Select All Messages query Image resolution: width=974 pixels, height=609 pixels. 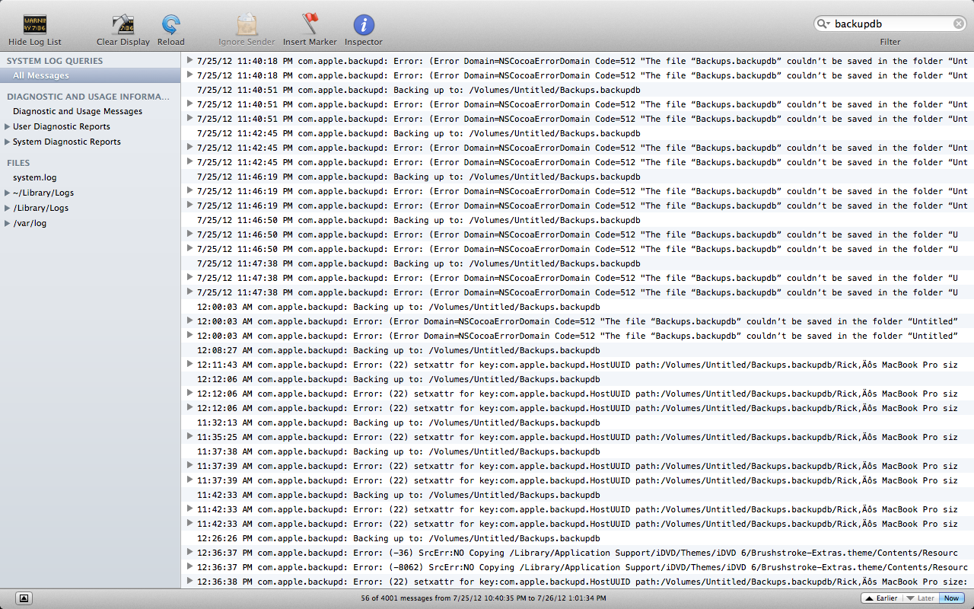[x=91, y=75]
